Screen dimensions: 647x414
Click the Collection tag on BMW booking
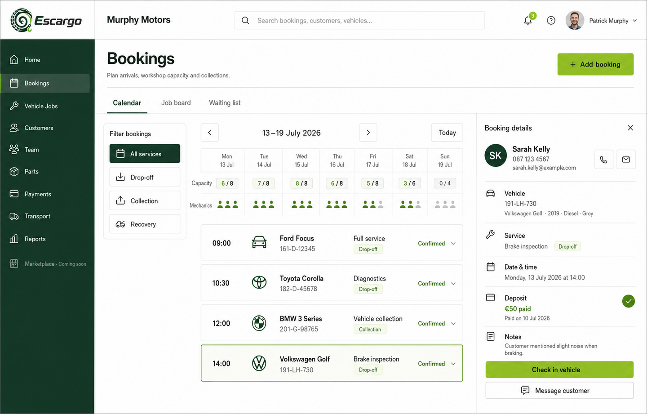click(x=370, y=329)
